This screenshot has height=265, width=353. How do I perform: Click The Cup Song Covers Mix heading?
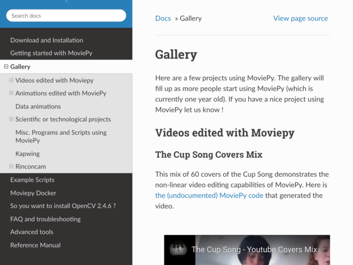(x=208, y=155)
